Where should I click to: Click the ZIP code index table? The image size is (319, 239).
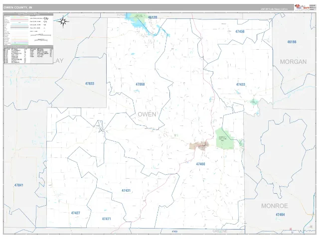click(28, 55)
